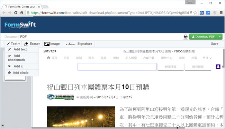
Task: Choose Add checkmark from the menu
Action: [x=22, y=58]
